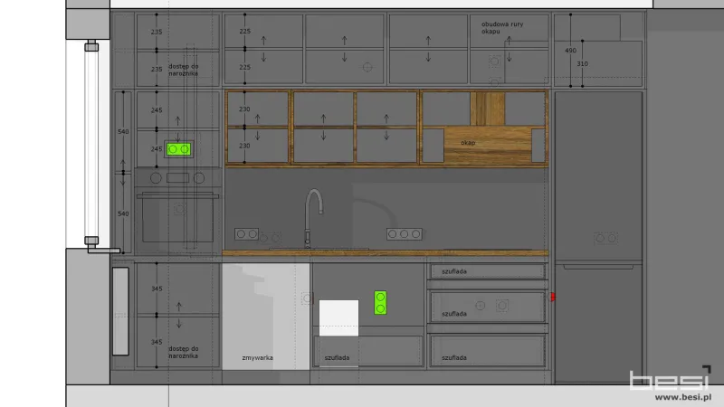Select the bottom 'szuflada' drawer on the right

tap(488, 351)
